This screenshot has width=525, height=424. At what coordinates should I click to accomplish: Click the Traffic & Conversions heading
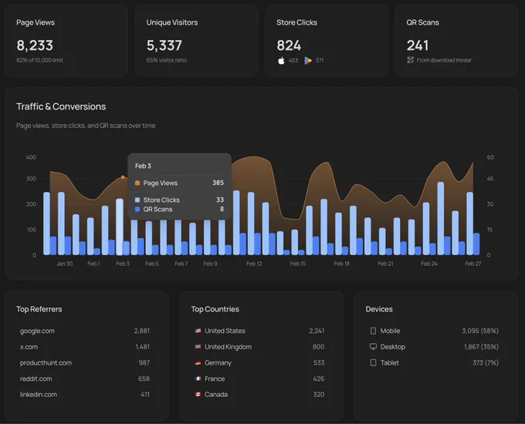point(61,106)
